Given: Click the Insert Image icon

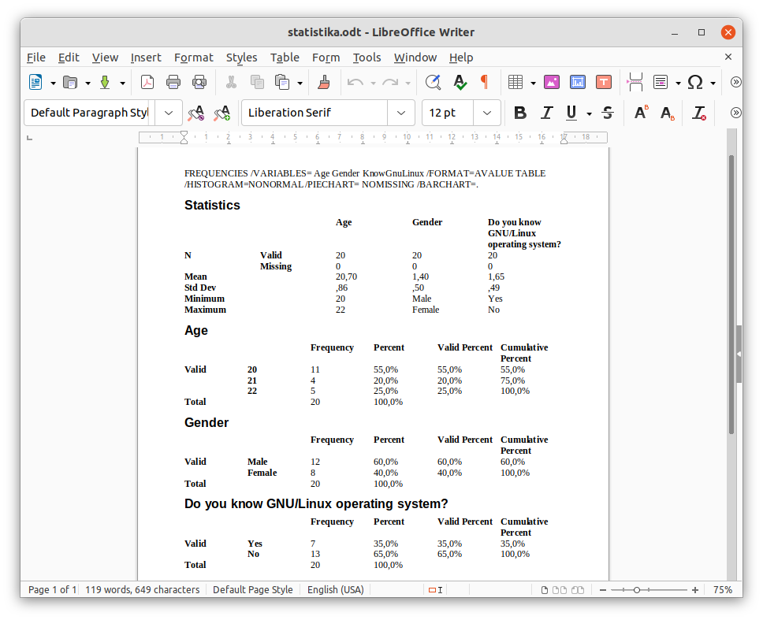Looking at the screenshot, I should coord(551,82).
